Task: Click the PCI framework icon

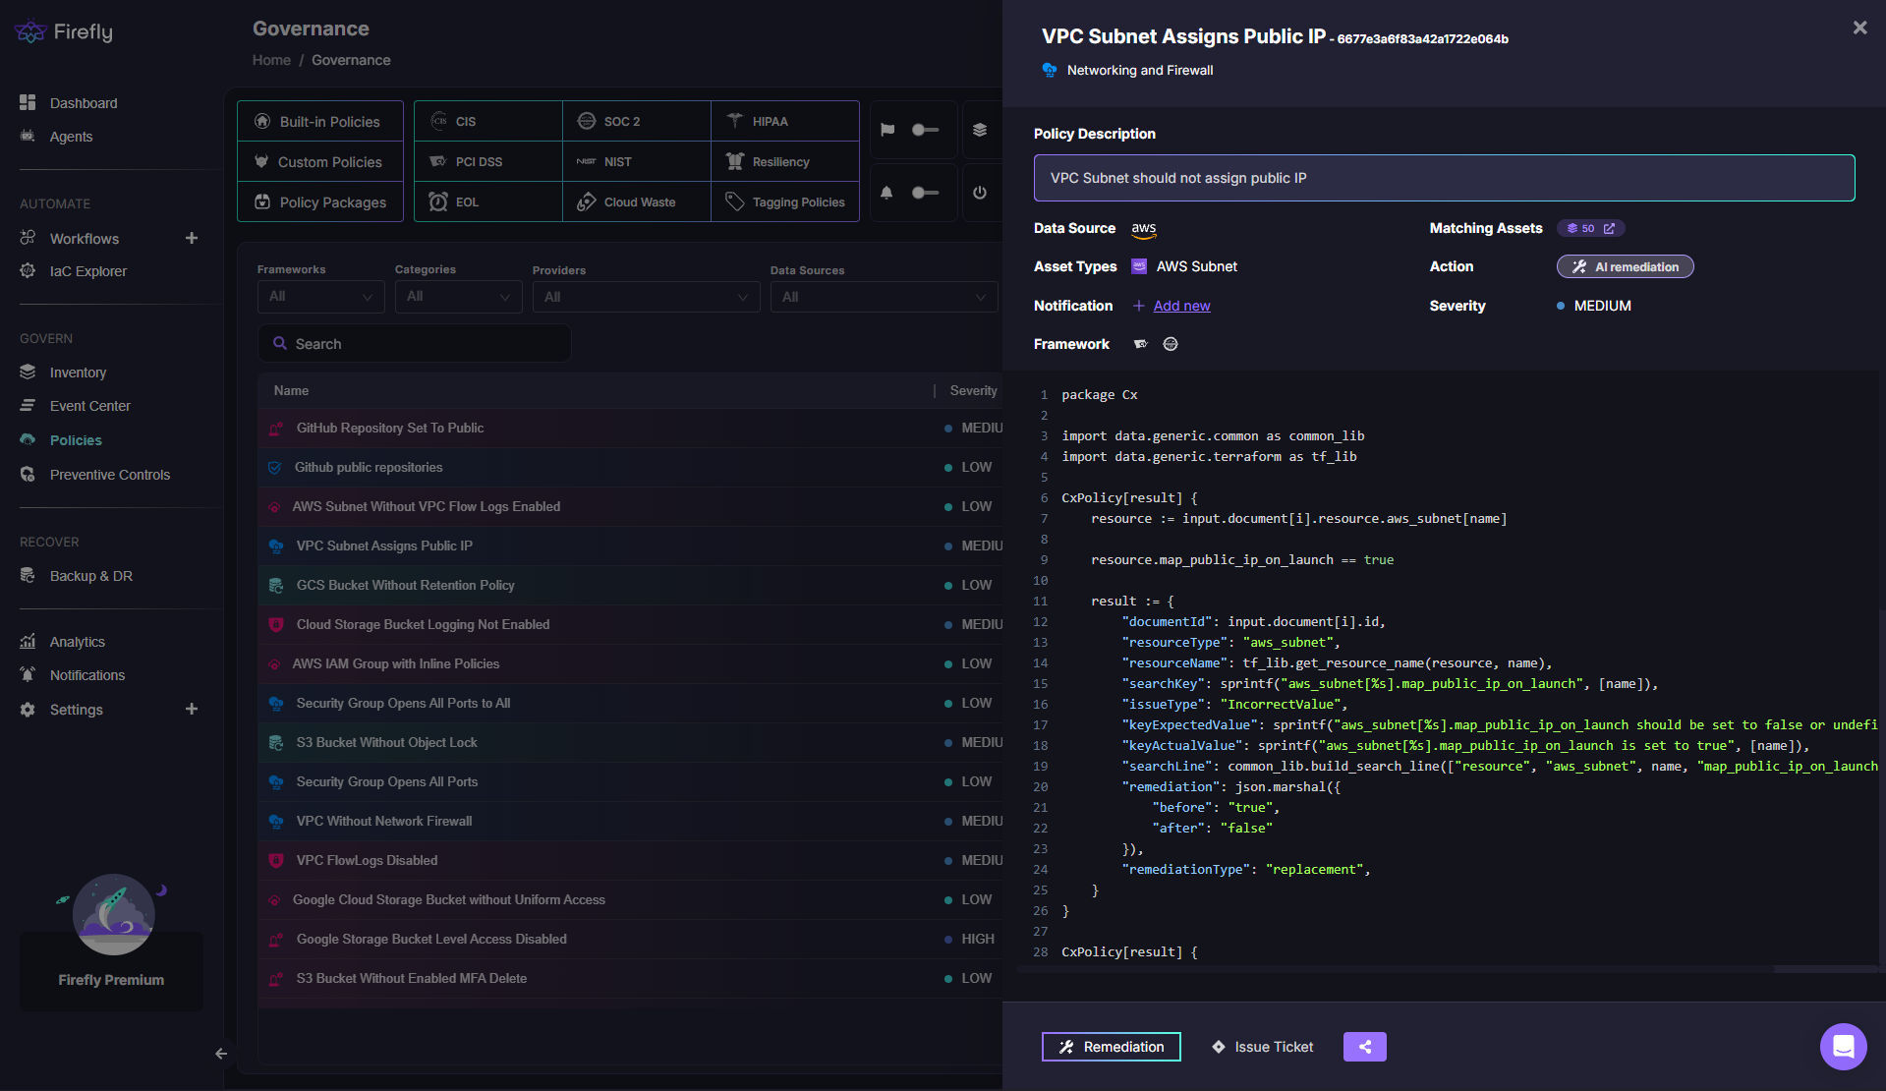Action: pos(1140,344)
